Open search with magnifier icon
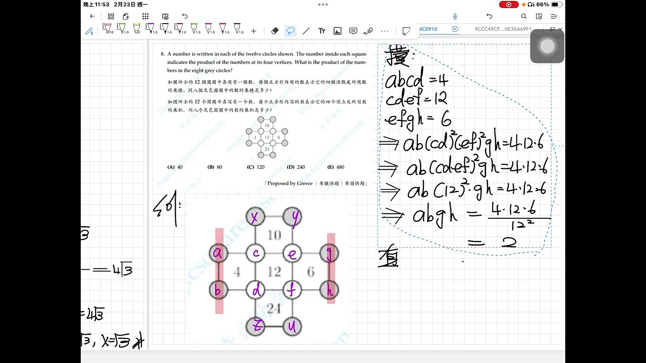The height and width of the screenshot is (363, 646). pos(524,17)
